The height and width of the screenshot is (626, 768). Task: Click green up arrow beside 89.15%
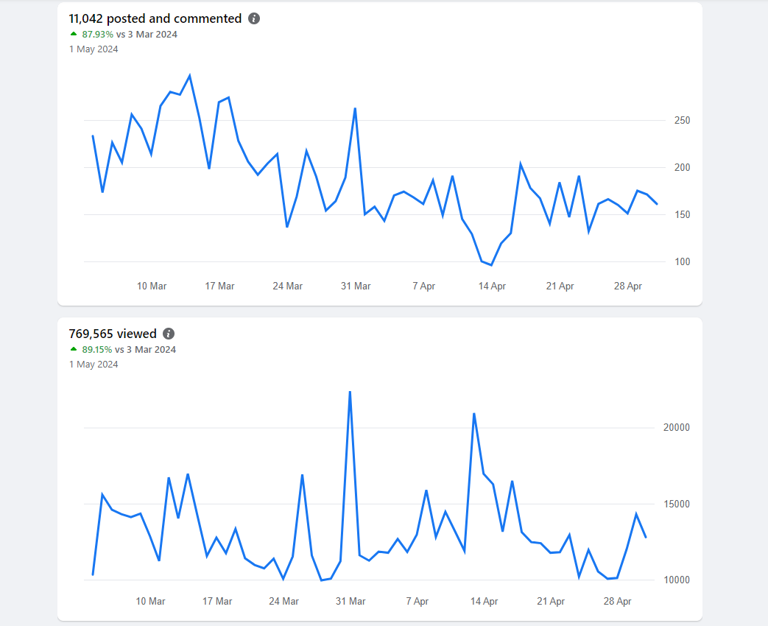(x=74, y=349)
